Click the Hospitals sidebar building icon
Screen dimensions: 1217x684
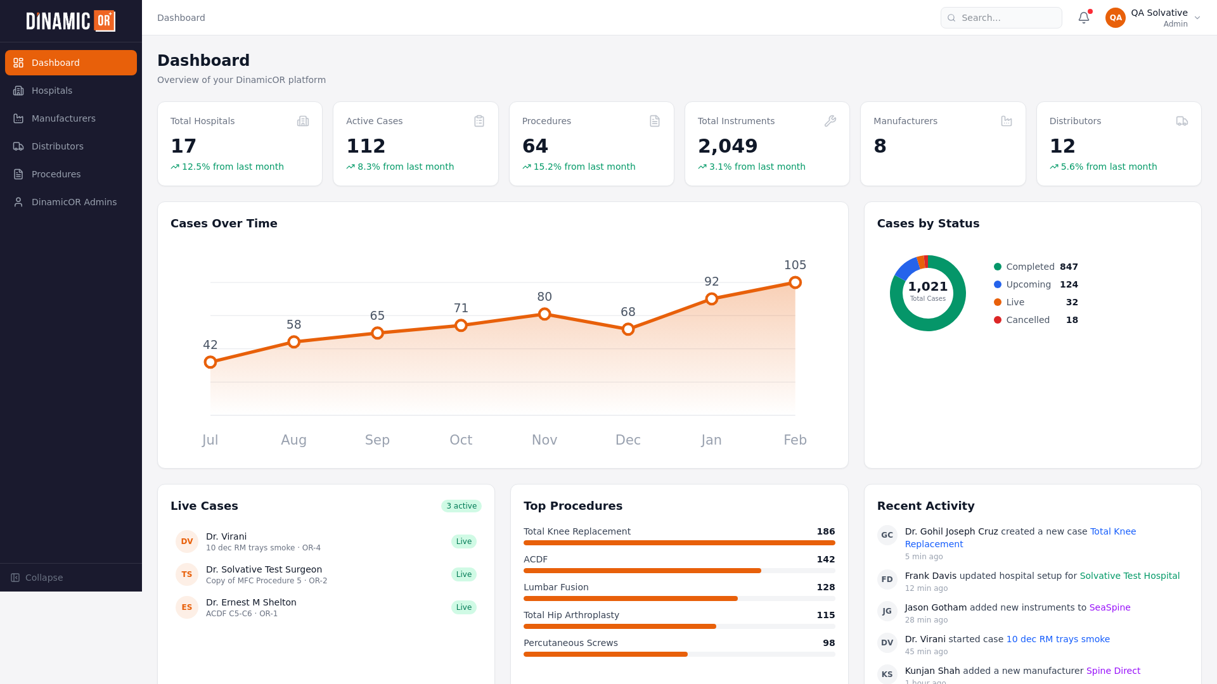coord(18,91)
